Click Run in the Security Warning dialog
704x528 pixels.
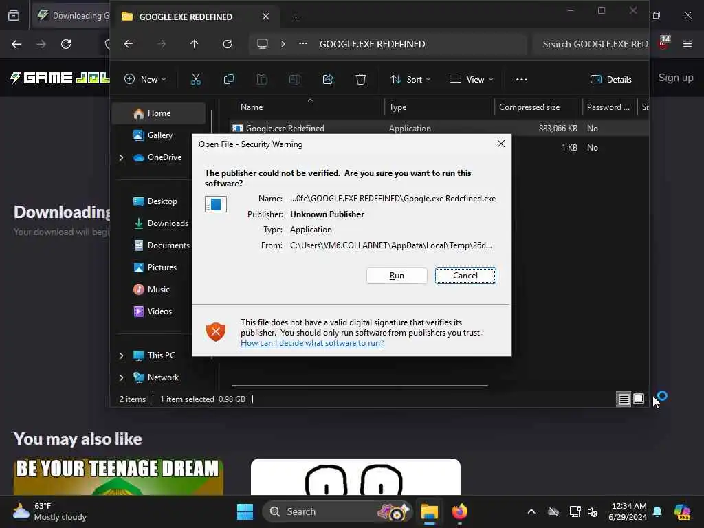397,276
